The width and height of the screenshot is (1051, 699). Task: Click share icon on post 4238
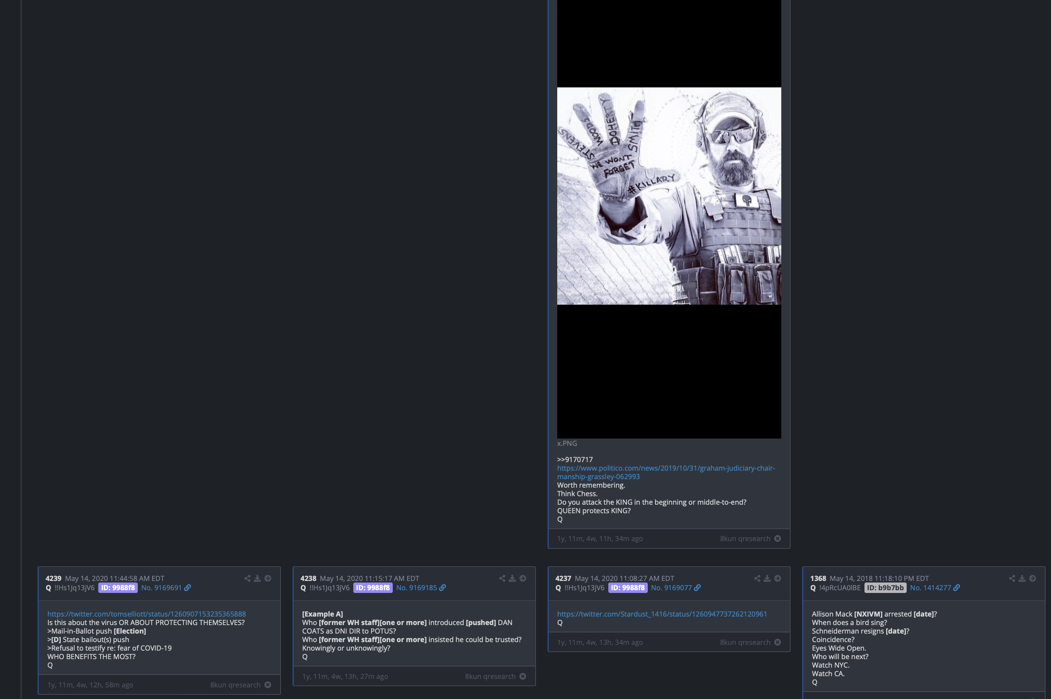pos(502,578)
